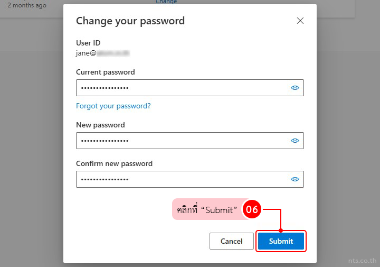Click the Current password label
Image resolution: width=380 pixels, height=267 pixels.
click(x=105, y=72)
